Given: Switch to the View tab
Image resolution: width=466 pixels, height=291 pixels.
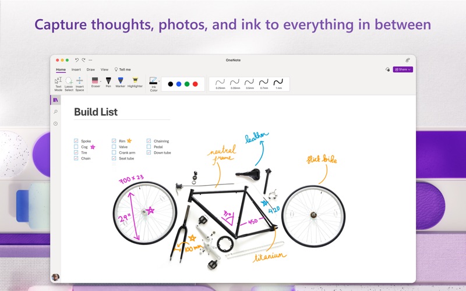Looking at the screenshot, I should (104, 69).
